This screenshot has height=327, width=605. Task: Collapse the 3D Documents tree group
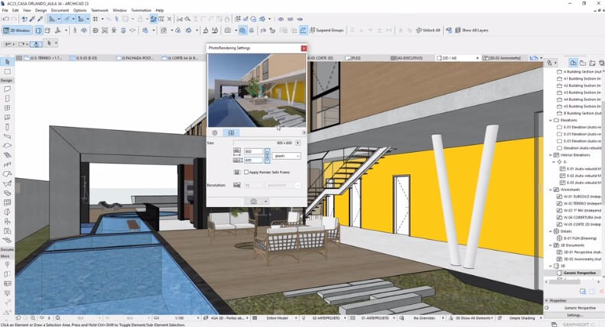click(551, 245)
